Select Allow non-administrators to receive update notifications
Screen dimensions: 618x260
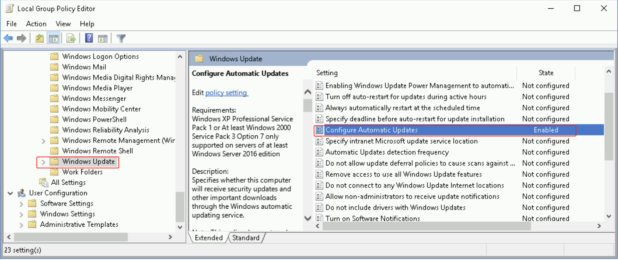tap(412, 196)
